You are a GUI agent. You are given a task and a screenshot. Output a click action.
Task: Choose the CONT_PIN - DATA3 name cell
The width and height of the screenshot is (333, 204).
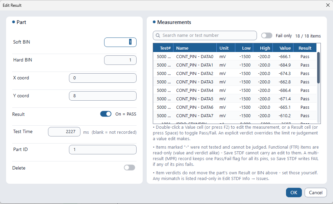(195, 82)
